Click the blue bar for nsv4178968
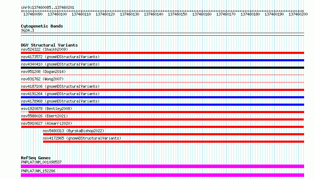314x179 pixels. pyautogui.click(x=162, y=105)
